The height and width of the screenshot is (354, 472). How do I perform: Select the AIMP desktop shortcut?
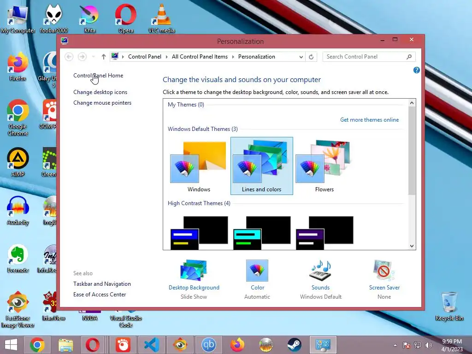18,163
